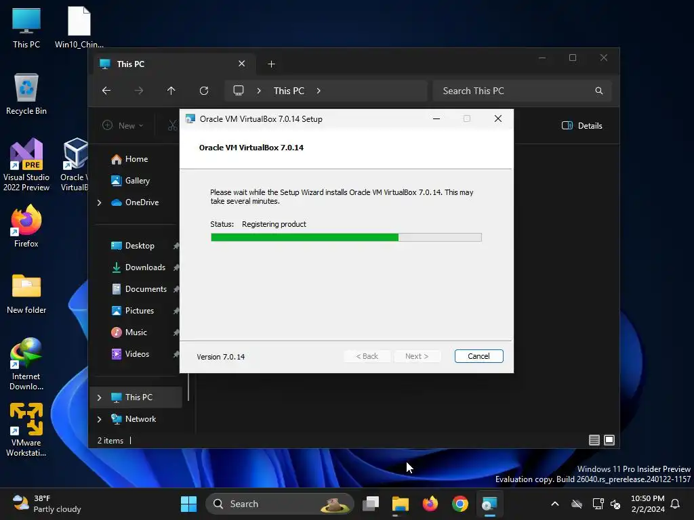Click the OneDrive tray icon

click(x=577, y=504)
